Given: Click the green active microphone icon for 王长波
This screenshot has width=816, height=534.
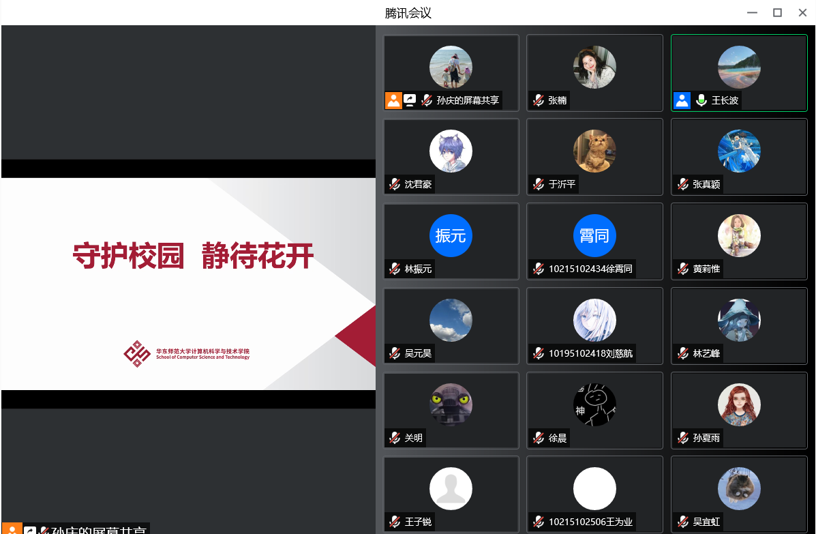Looking at the screenshot, I should [x=701, y=100].
